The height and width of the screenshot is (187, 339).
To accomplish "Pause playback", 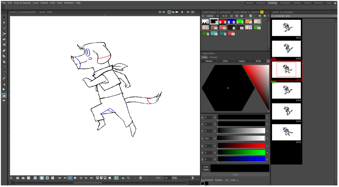I will point(70,178).
